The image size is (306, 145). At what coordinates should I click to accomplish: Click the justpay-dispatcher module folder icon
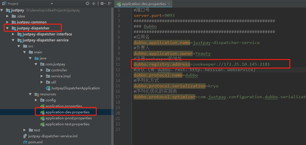click(x=14, y=28)
